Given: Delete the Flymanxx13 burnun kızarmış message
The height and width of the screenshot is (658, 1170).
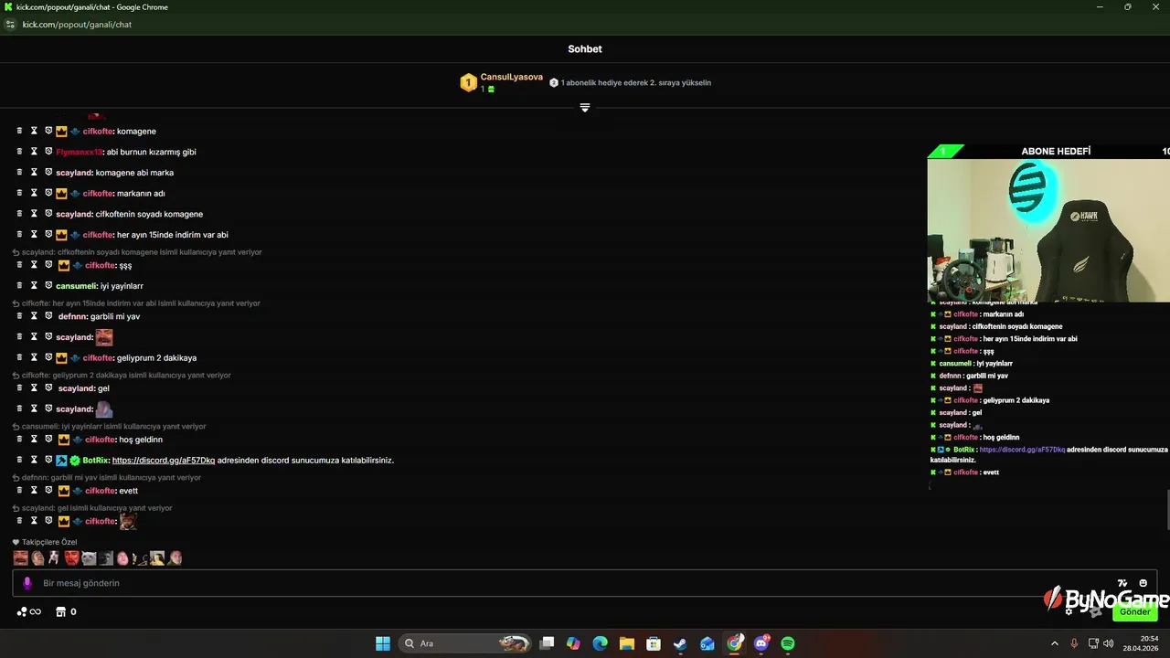Looking at the screenshot, I should (19, 152).
